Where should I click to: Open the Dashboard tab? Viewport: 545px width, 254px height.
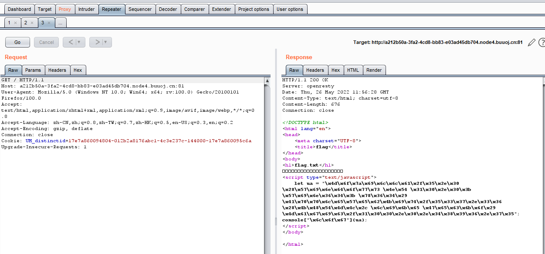(x=20, y=9)
